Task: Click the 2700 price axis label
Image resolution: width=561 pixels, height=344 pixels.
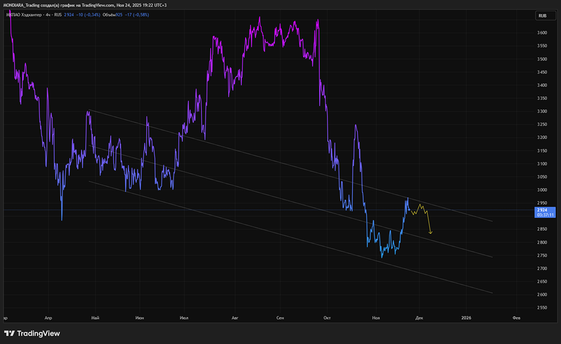Action: 542,268
